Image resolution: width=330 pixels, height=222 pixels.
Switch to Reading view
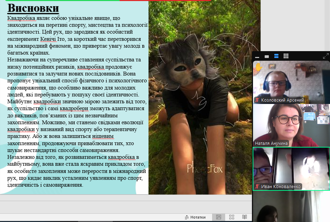(x=244, y=217)
